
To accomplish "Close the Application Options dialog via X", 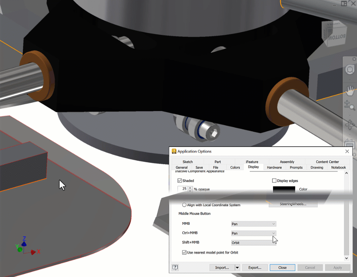I will point(347,151).
